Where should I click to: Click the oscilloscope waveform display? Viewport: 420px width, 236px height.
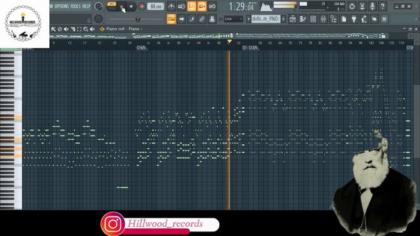click(266, 7)
